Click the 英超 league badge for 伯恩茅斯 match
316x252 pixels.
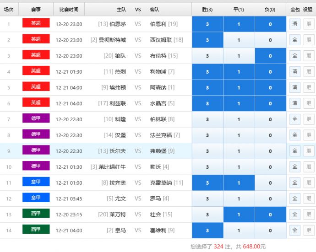pyautogui.click(x=36, y=23)
